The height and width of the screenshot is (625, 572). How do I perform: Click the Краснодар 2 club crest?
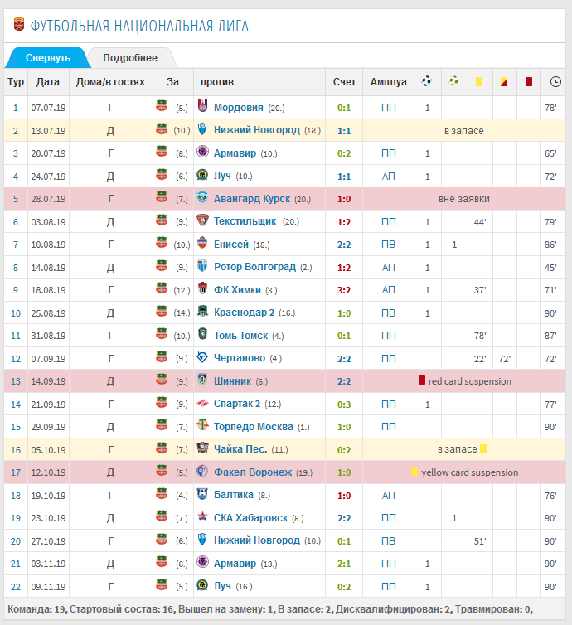coord(202,312)
